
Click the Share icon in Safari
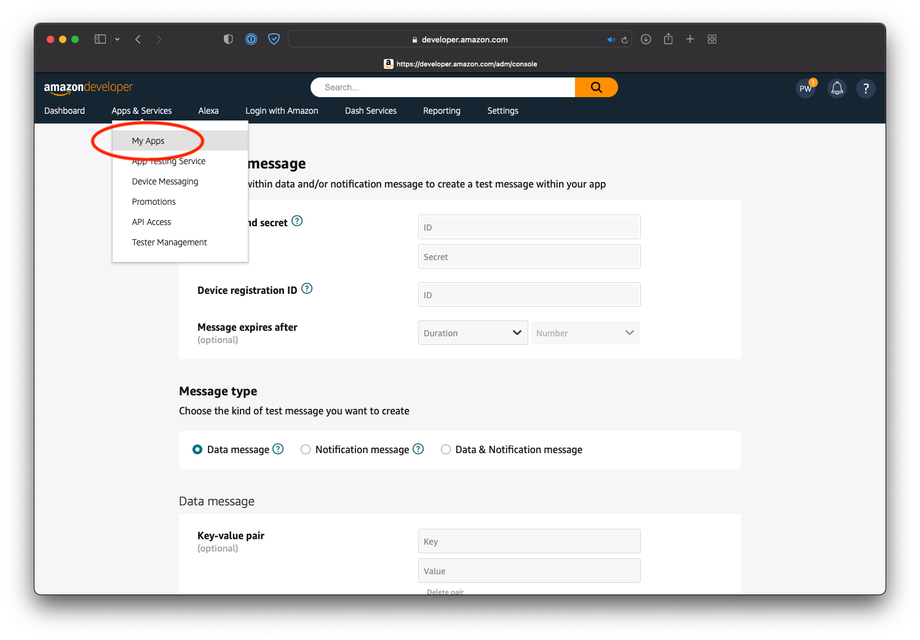click(x=668, y=39)
